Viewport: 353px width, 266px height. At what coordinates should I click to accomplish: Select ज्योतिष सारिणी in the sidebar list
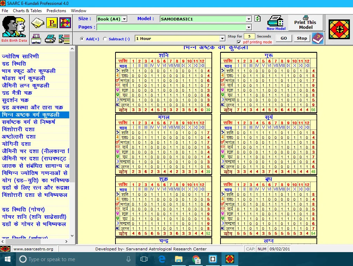pyautogui.click(x=20, y=56)
